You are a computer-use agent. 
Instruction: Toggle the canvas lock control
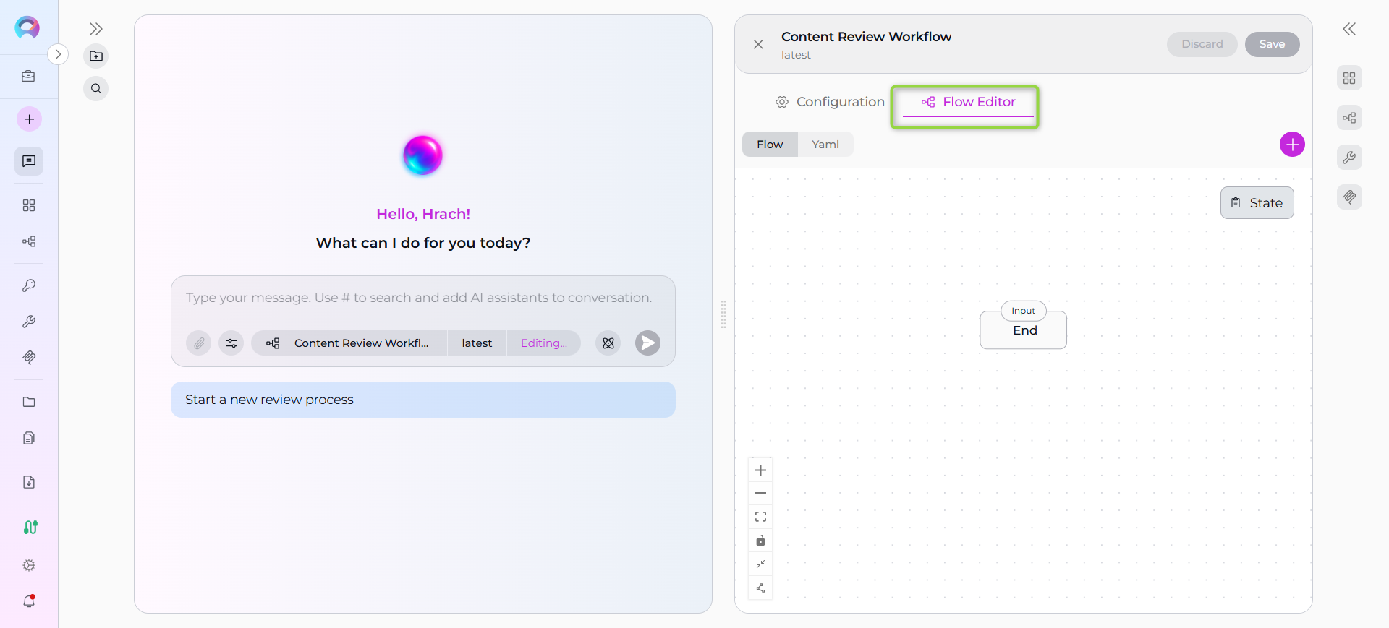[x=760, y=541]
